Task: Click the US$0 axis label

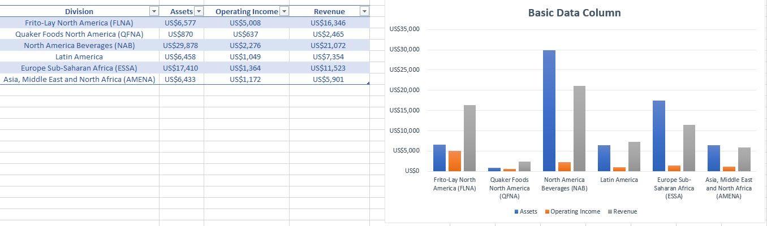Action: [412, 171]
